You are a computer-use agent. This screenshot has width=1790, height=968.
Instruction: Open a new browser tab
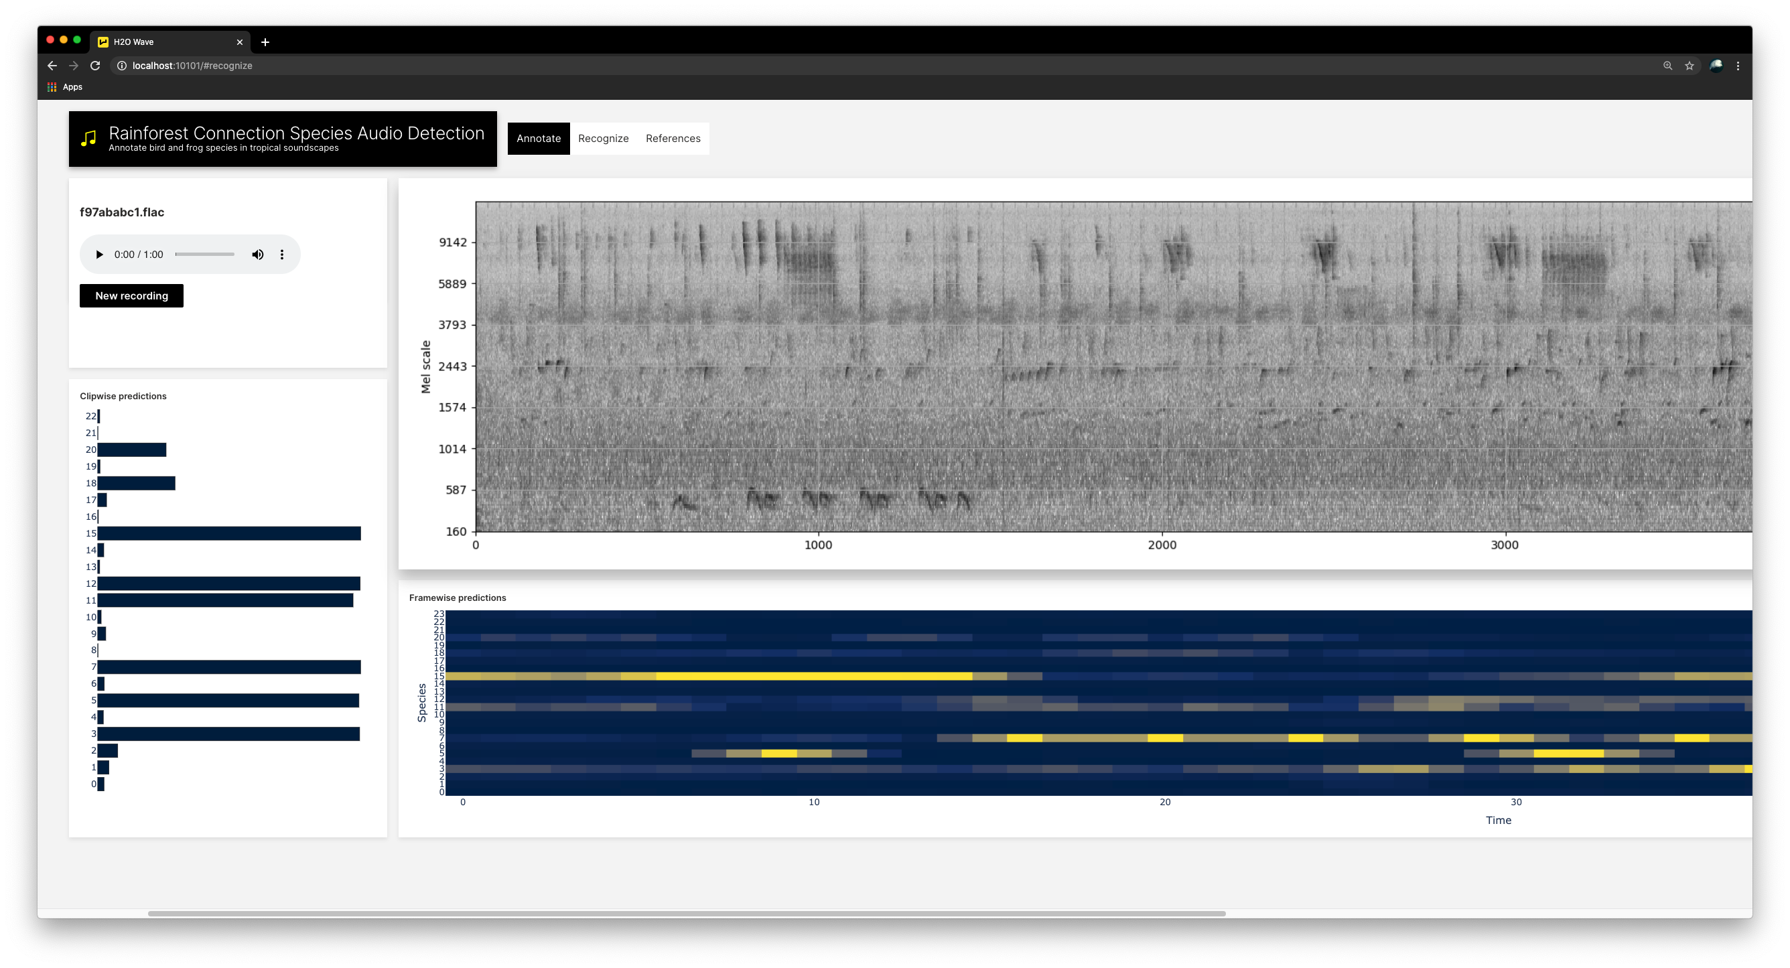pos(265,42)
